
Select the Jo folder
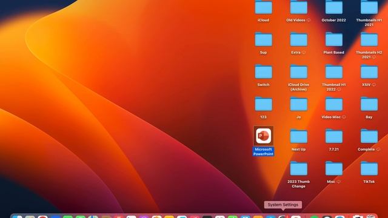pyautogui.click(x=299, y=104)
